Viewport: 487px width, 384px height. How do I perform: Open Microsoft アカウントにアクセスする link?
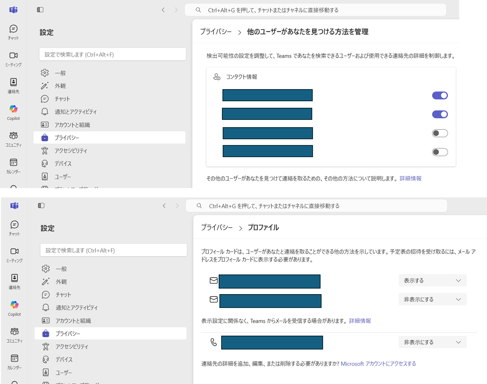click(378, 364)
